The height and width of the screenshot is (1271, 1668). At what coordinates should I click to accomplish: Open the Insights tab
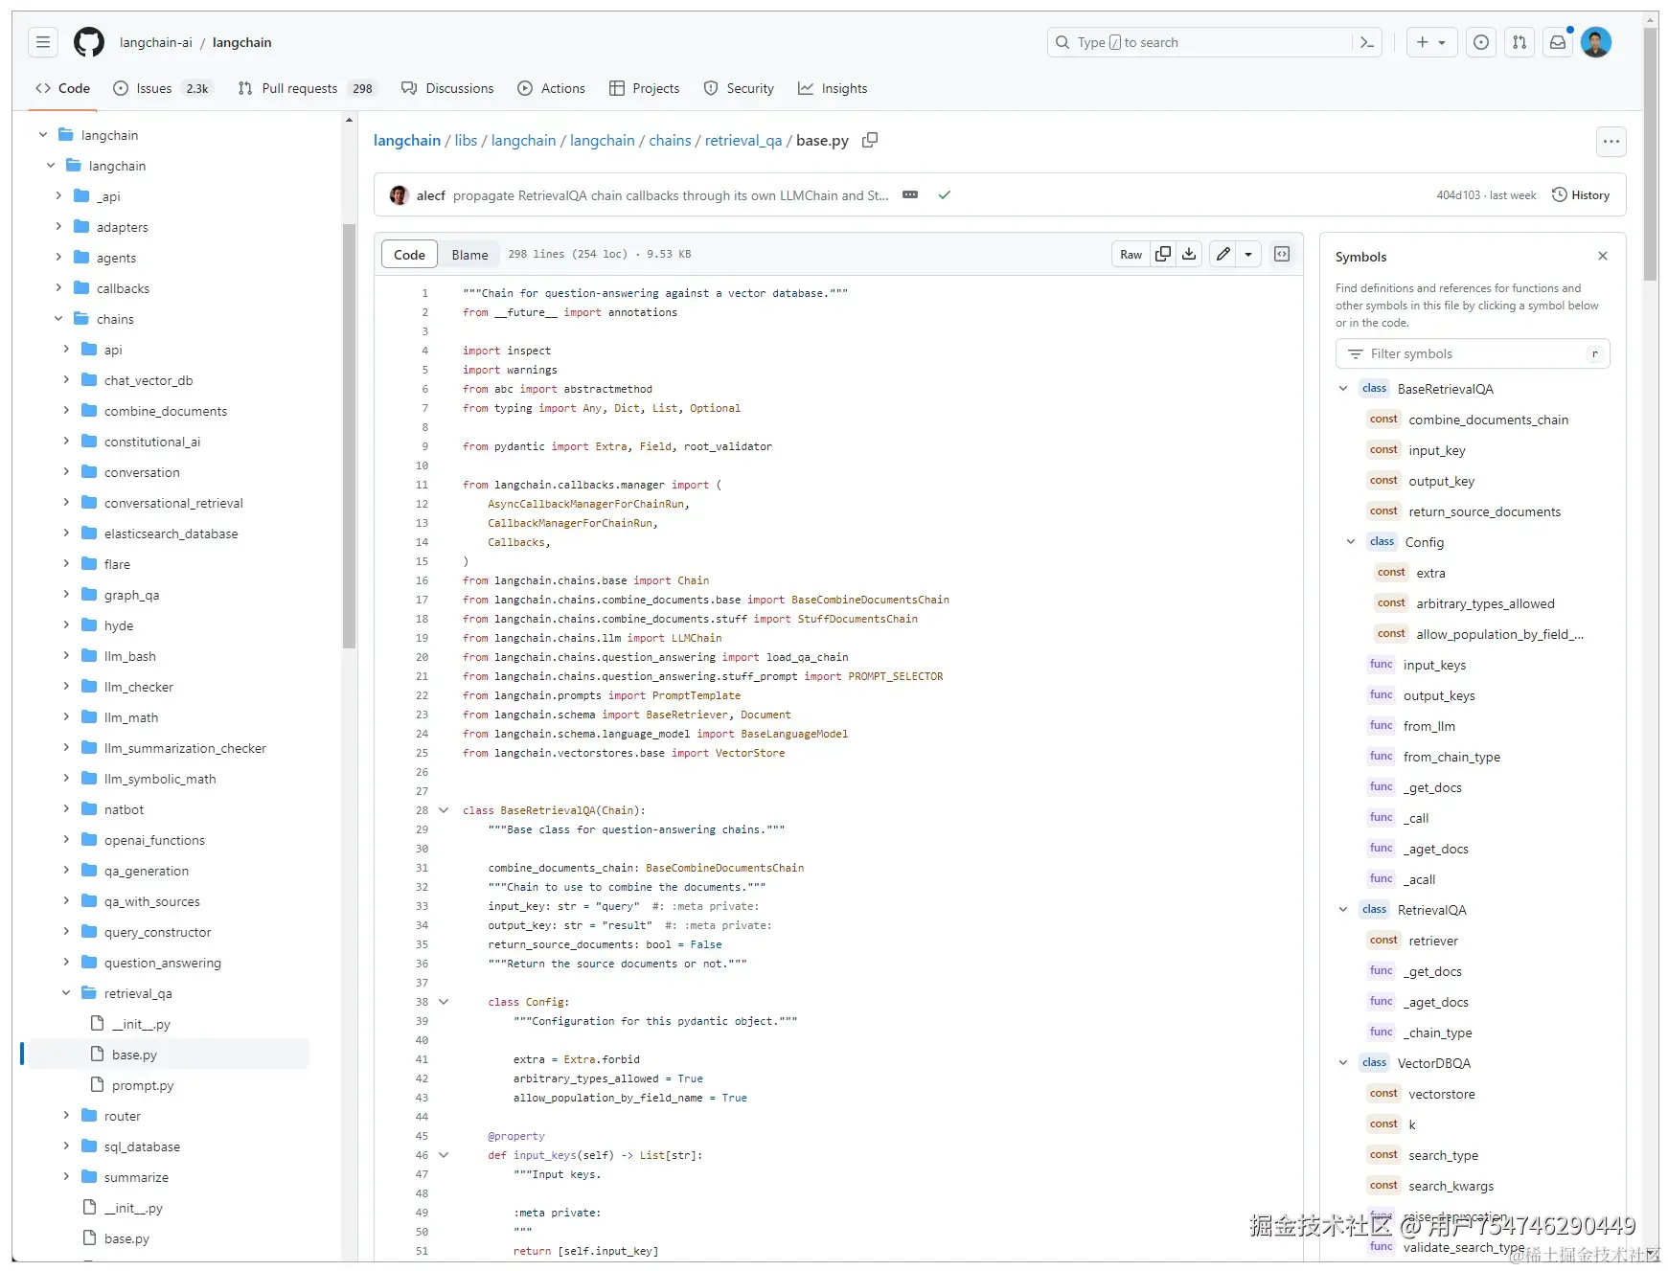click(x=833, y=88)
